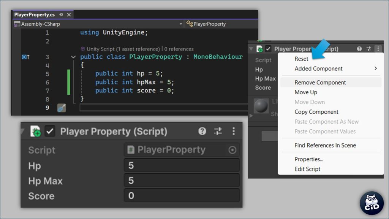Click the object picker circle beside the PlayerProperty script field
The image size is (389, 219).
click(x=232, y=150)
